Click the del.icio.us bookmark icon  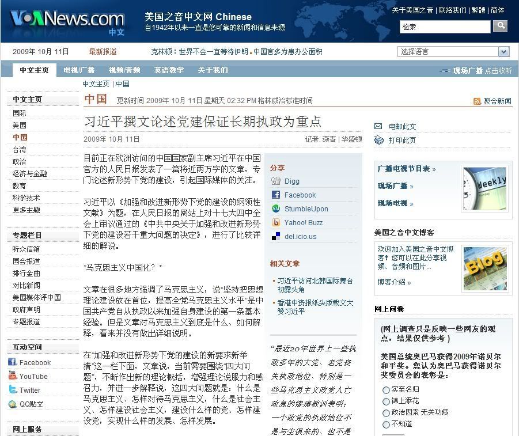[x=276, y=236]
